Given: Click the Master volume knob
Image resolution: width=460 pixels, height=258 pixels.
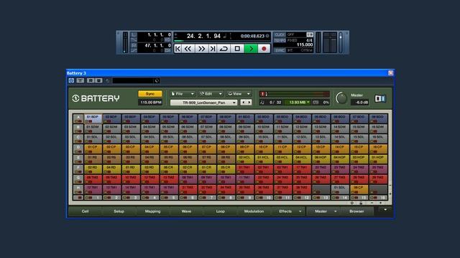Looking at the screenshot, I should 341,98.
